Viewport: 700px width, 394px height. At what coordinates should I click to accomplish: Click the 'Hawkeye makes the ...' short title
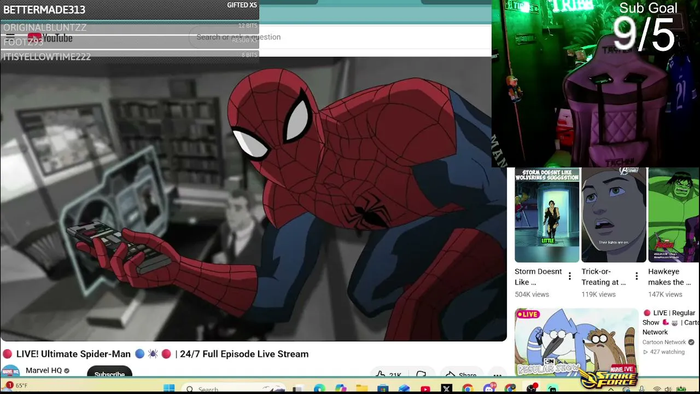(x=670, y=277)
